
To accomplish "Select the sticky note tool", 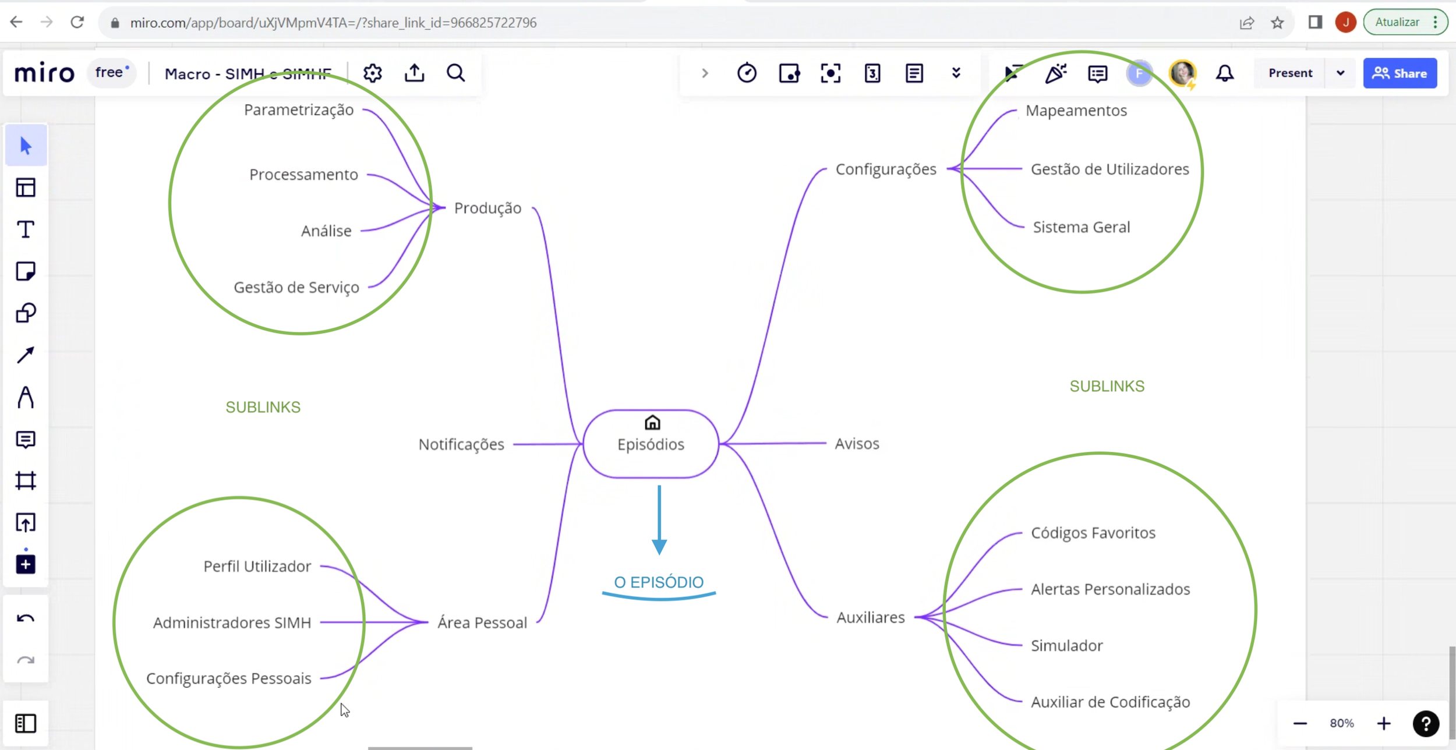I will click(26, 271).
